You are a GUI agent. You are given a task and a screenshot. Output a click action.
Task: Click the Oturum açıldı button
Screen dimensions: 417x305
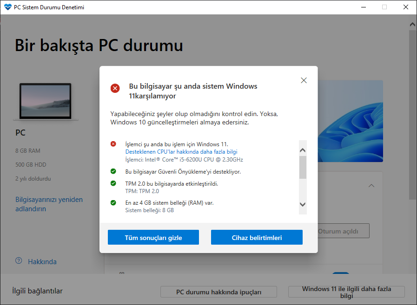[344, 231]
